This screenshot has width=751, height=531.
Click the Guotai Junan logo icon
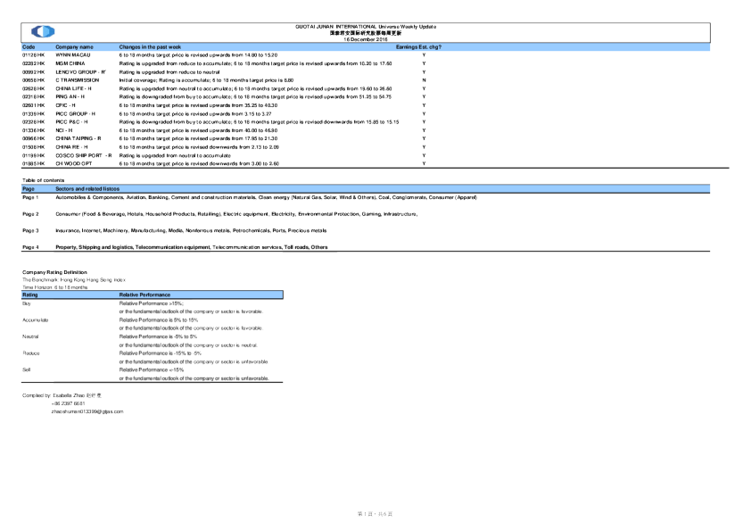pyautogui.click(x=42, y=32)
